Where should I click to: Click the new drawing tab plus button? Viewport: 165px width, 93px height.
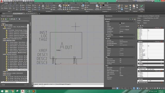click(39, 14)
